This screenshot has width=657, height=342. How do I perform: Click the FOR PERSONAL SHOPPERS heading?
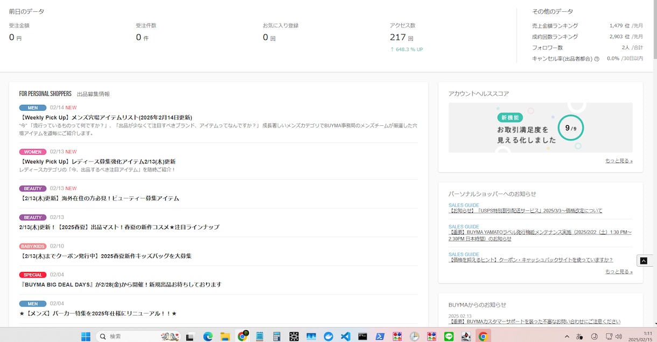coord(45,94)
